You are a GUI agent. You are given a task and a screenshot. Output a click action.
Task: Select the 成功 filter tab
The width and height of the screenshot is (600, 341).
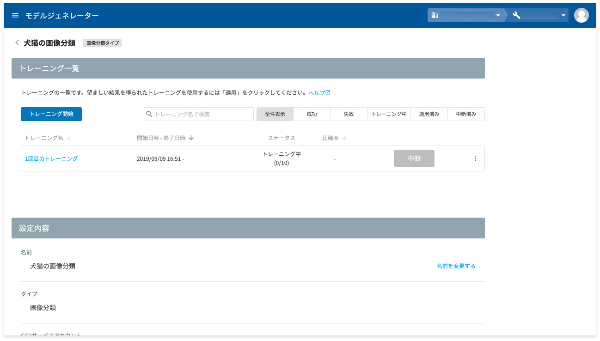[x=312, y=114]
